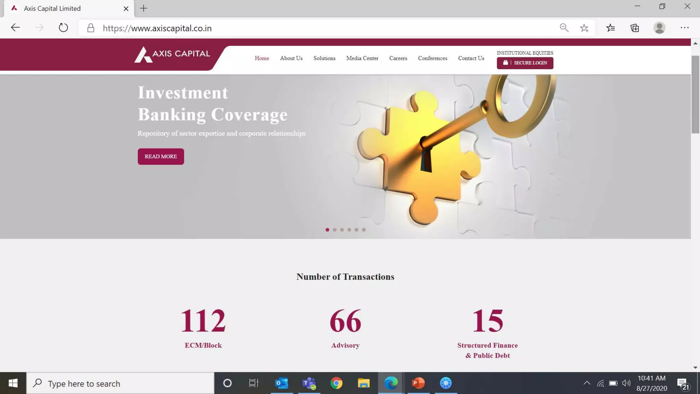The height and width of the screenshot is (394, 700).
Task: Add this page to favorites star
Action: [584, 28]
